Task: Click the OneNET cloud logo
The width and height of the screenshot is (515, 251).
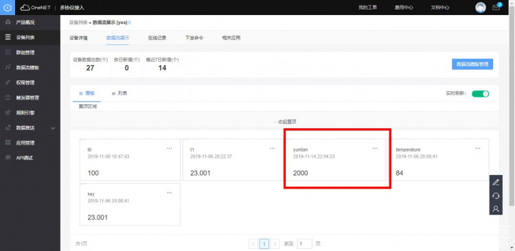Action: (x=35, y=8)
